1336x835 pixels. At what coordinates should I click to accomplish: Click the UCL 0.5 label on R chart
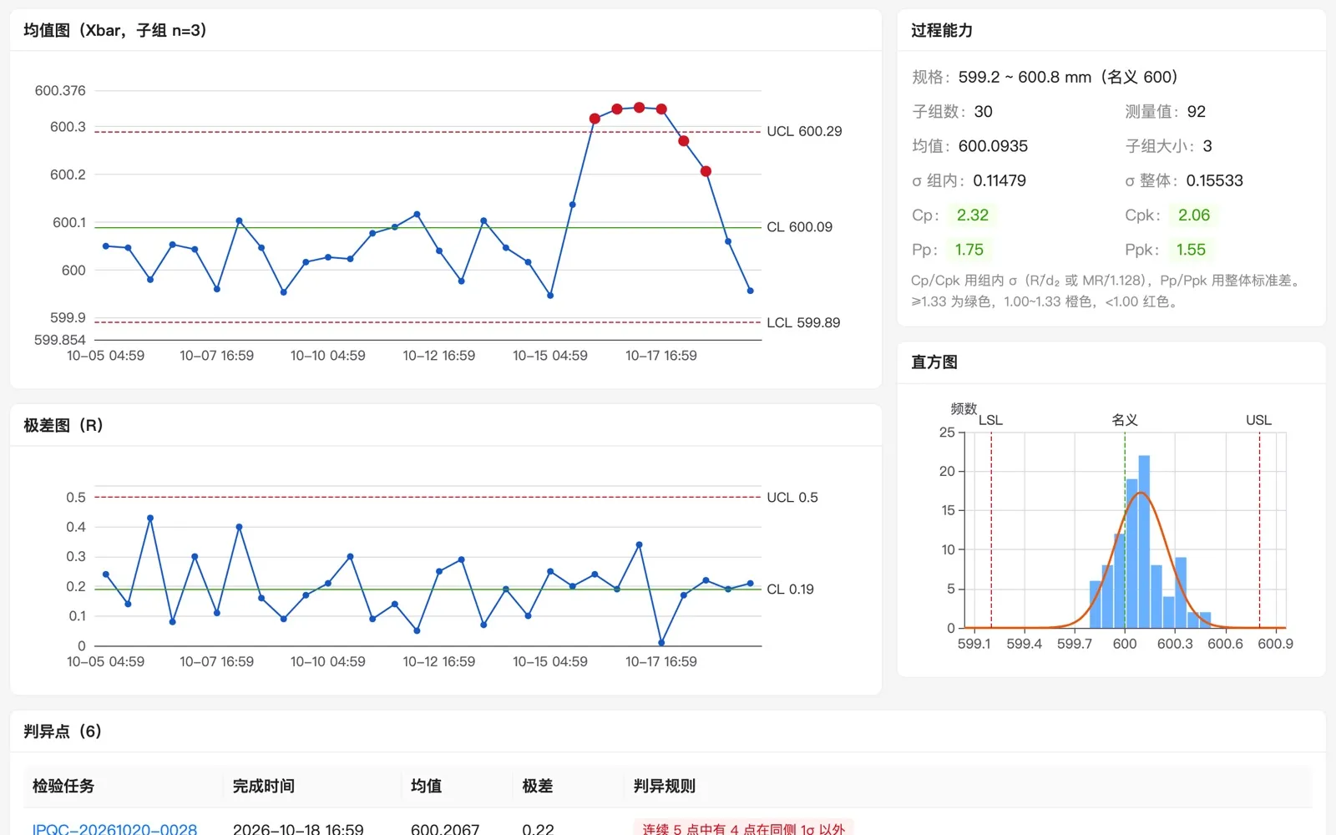pyautogui.click(x=792, y=498)
